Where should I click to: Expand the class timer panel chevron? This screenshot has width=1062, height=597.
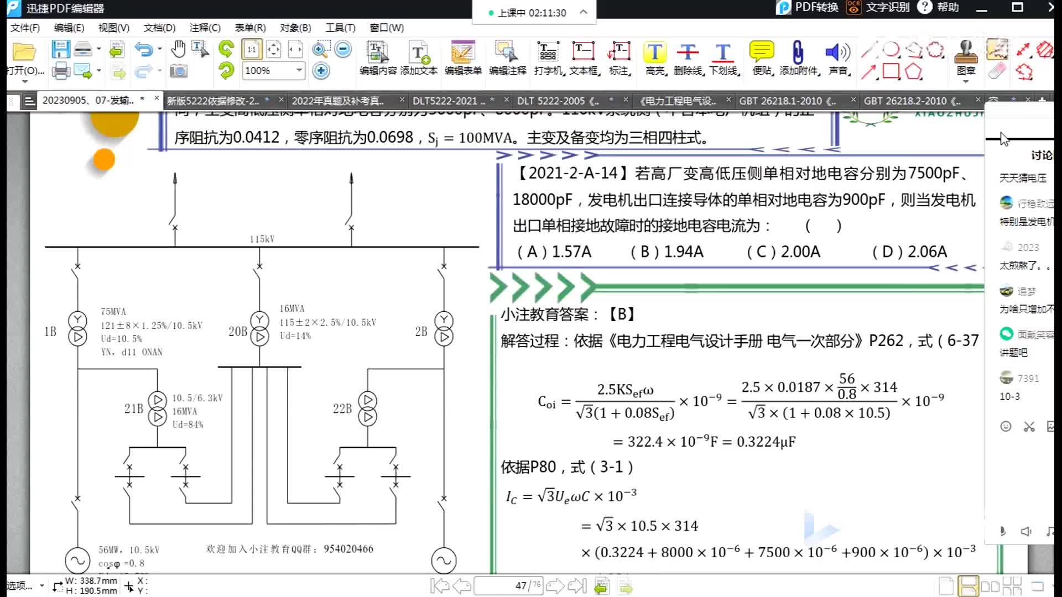click(583, 12)
